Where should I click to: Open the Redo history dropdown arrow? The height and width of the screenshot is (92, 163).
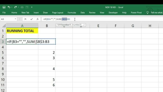(x=18, y=7)
